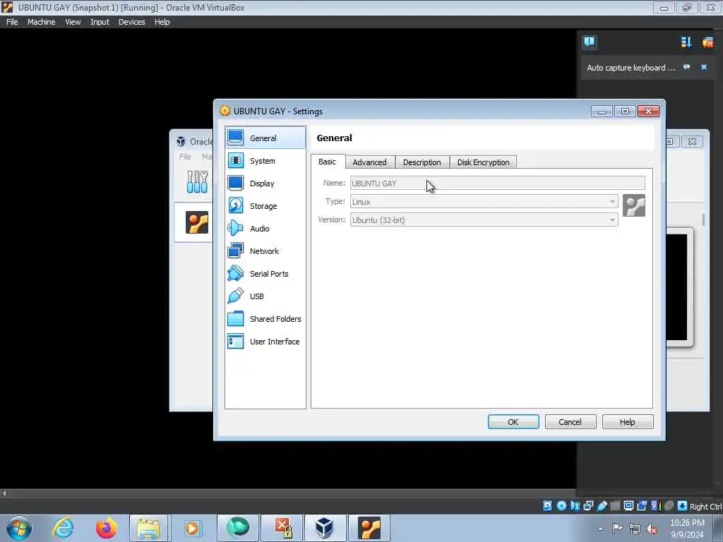The height and width of the screenshot is (542, 723).
Task: Switch to the Disk Encryption tab
Action: [x=483, y=162]
